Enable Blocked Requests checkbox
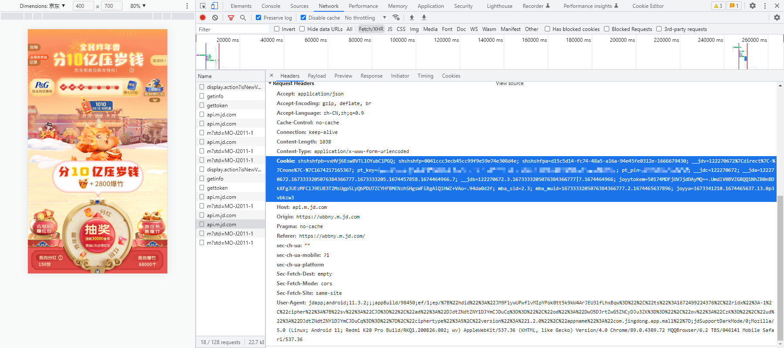The image size is (784, 348). tap(607, 29)
